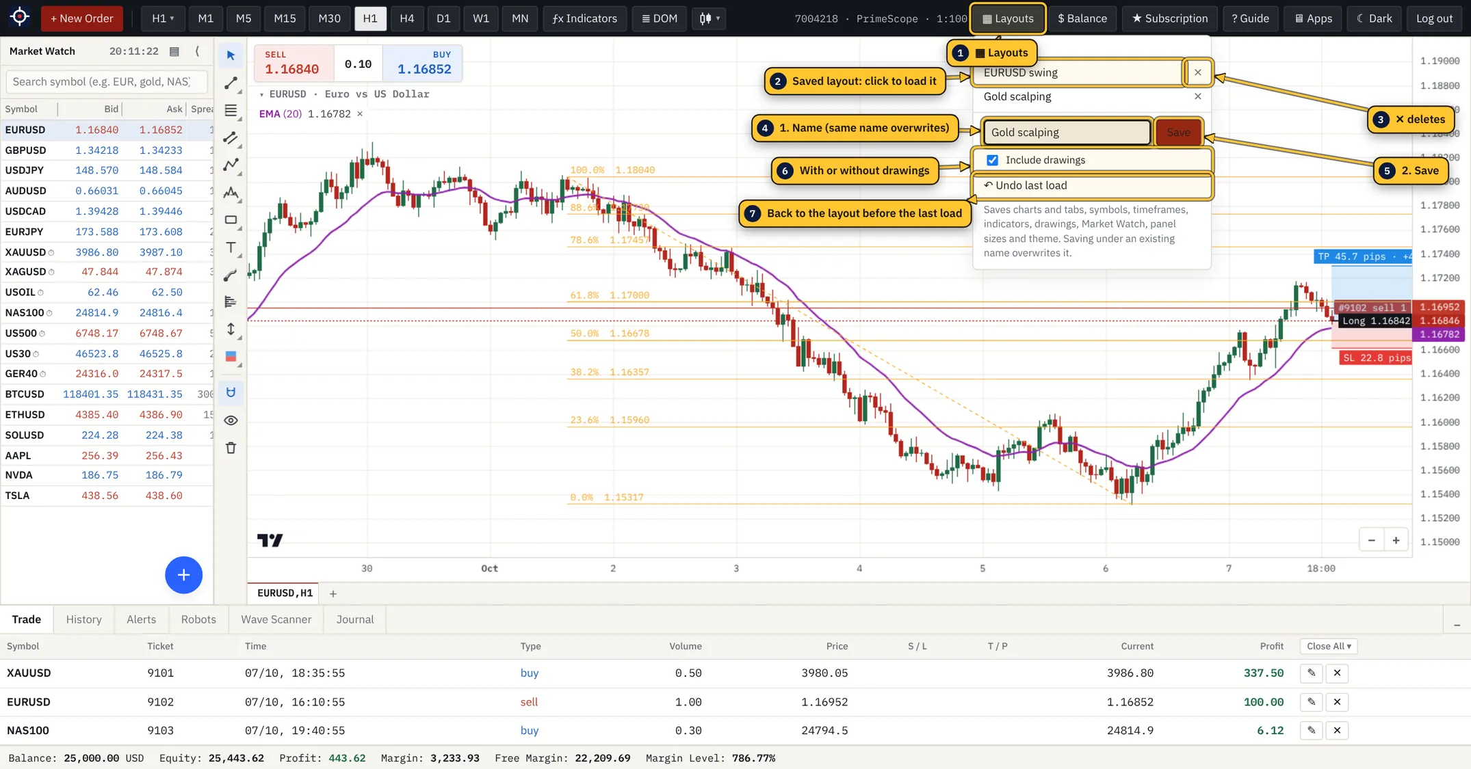Switch theme with the Dark toggle

pos(1374,18)
